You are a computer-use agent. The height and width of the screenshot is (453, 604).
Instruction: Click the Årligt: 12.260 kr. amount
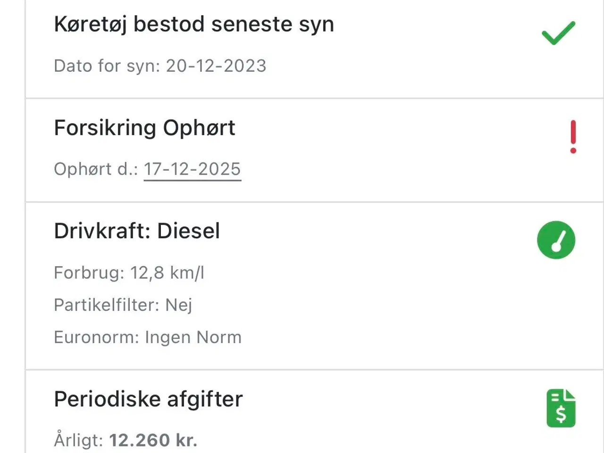coord(125,439)
